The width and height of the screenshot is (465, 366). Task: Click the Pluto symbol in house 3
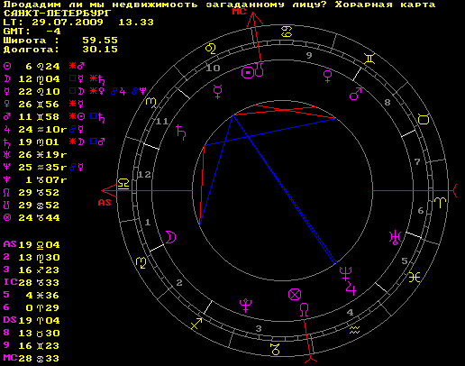[x=245, y=306]
